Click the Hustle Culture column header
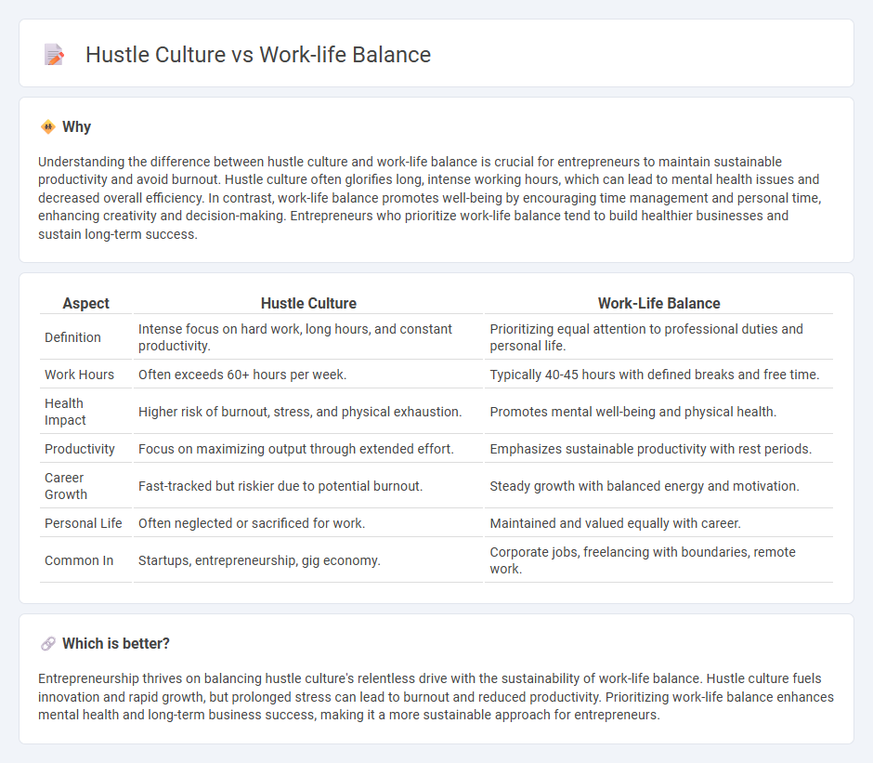Viewport: 873px width, 763px height. point(308,303)
